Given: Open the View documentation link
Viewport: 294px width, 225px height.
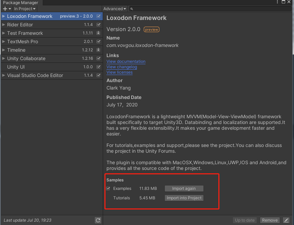Looking at the screenshot, I should 126,61.
